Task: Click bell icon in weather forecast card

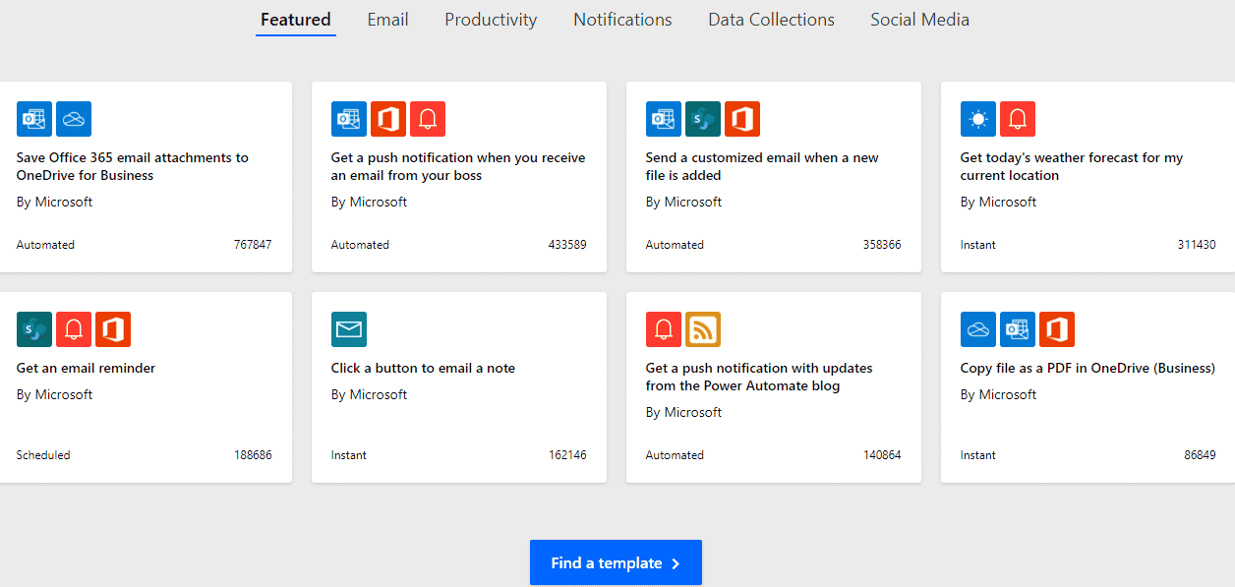Action: 1018,119
